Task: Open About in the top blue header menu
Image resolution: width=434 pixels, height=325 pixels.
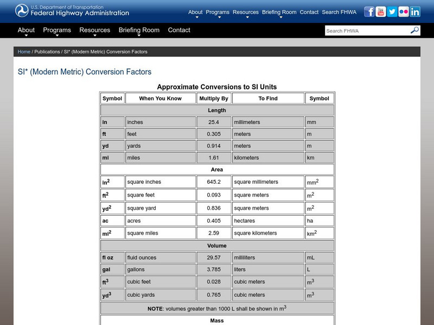Action: click(195, 12)
